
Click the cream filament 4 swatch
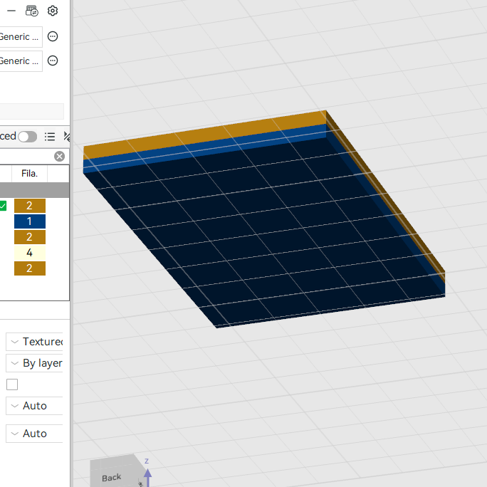click(30, 253)
